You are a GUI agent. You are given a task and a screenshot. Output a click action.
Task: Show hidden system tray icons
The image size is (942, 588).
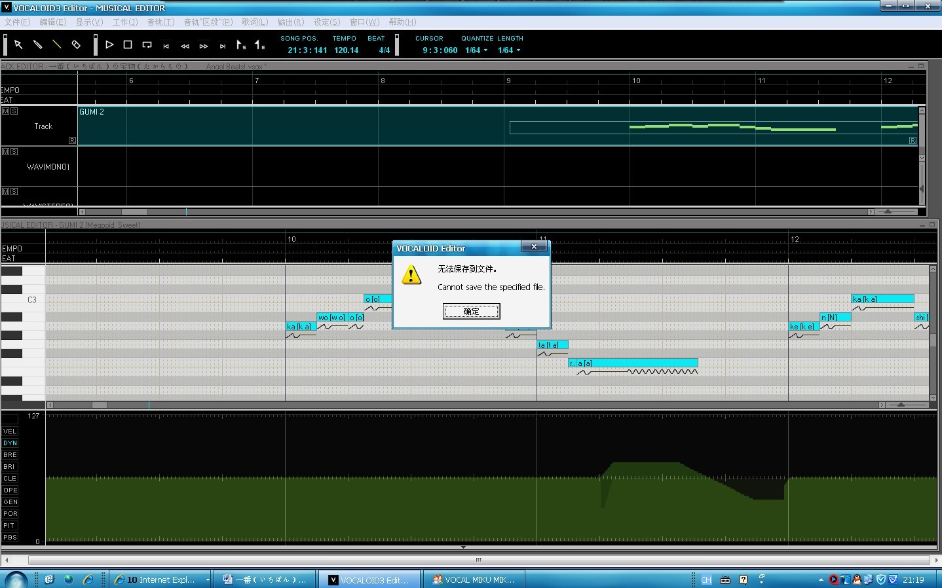(821, 579)
